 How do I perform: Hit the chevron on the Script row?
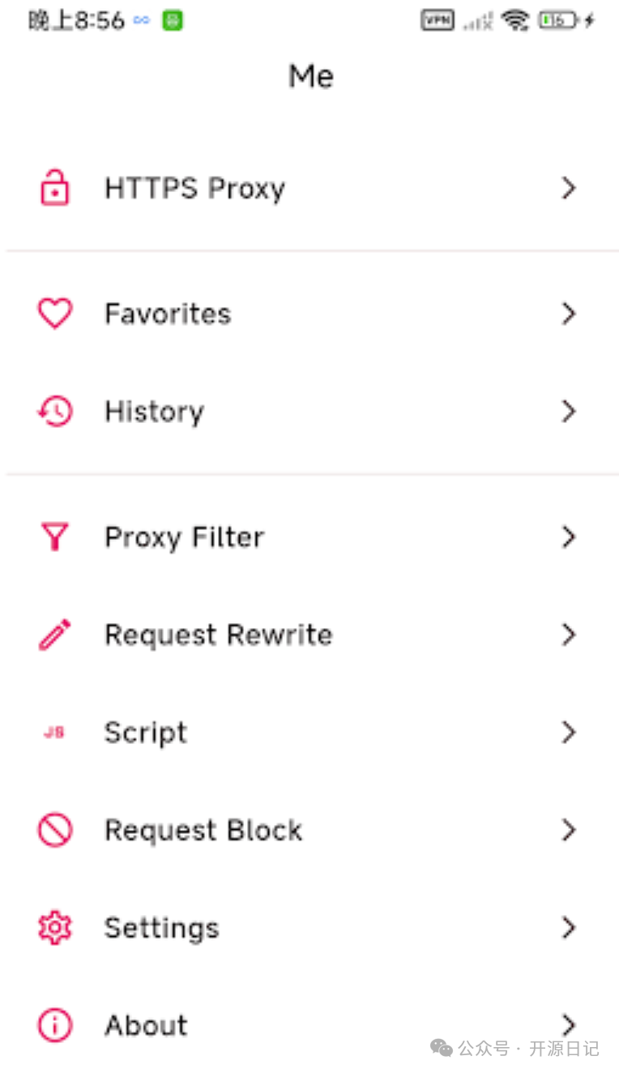click(x=569, y=733)
